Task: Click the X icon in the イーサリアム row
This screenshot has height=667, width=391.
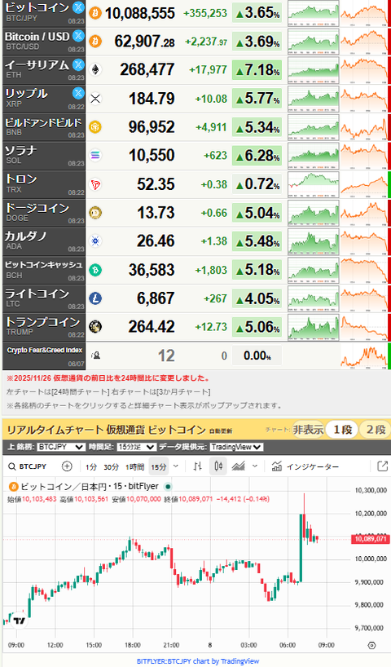Action: [78, 64]
